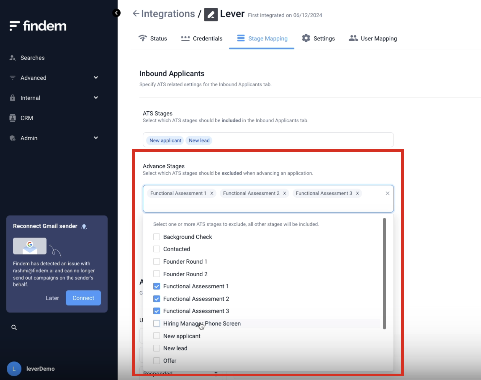
Task: Click the findem logo
Action: point(38,26)
